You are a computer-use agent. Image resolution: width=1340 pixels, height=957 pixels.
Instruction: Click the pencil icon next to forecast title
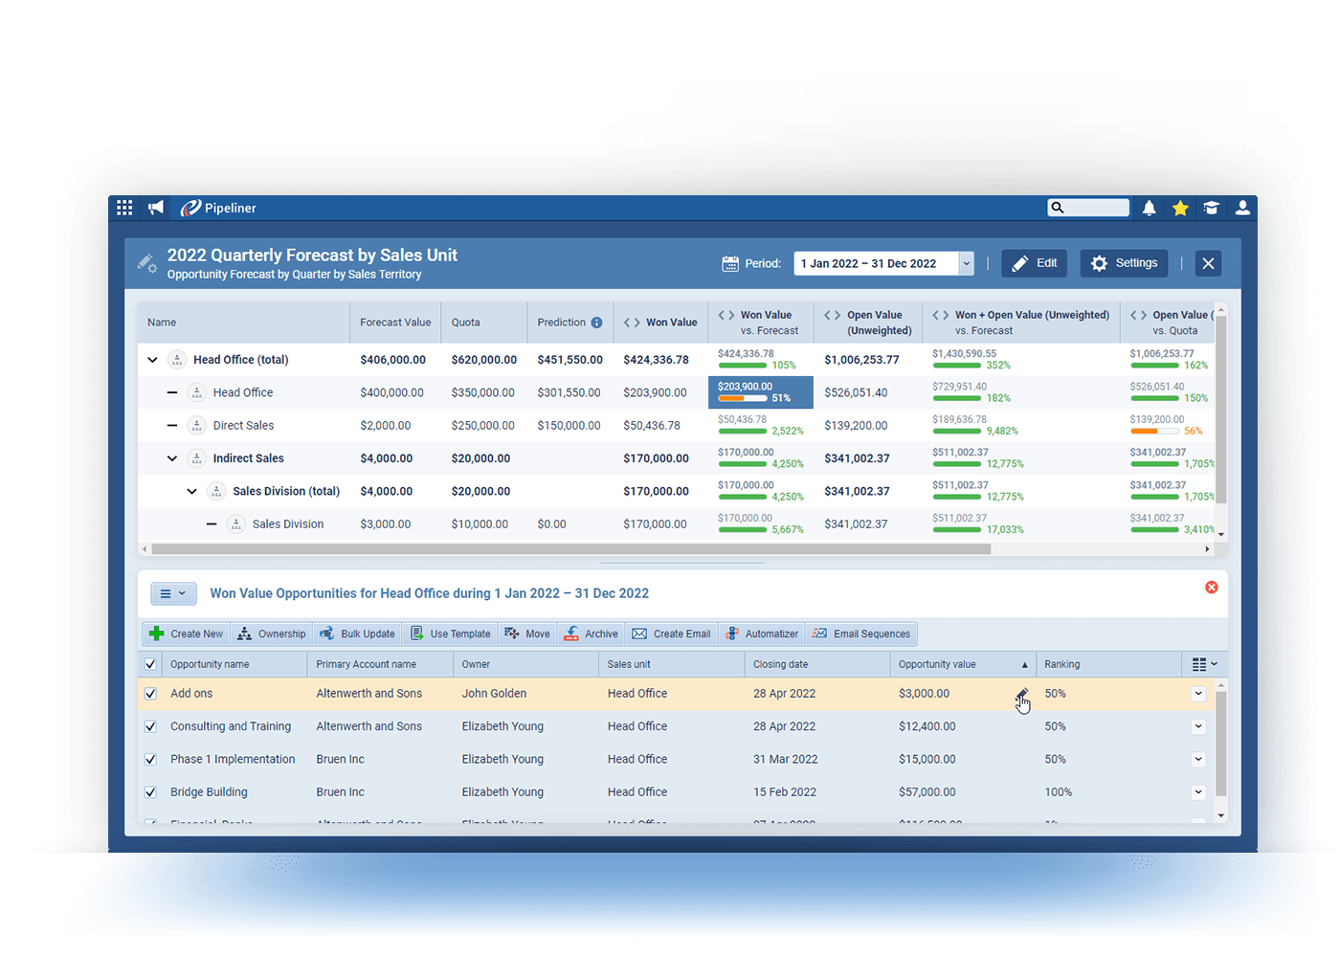(146, 261)
